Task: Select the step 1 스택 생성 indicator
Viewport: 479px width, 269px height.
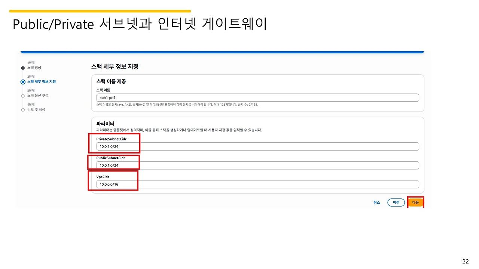Action: [23, 68]
